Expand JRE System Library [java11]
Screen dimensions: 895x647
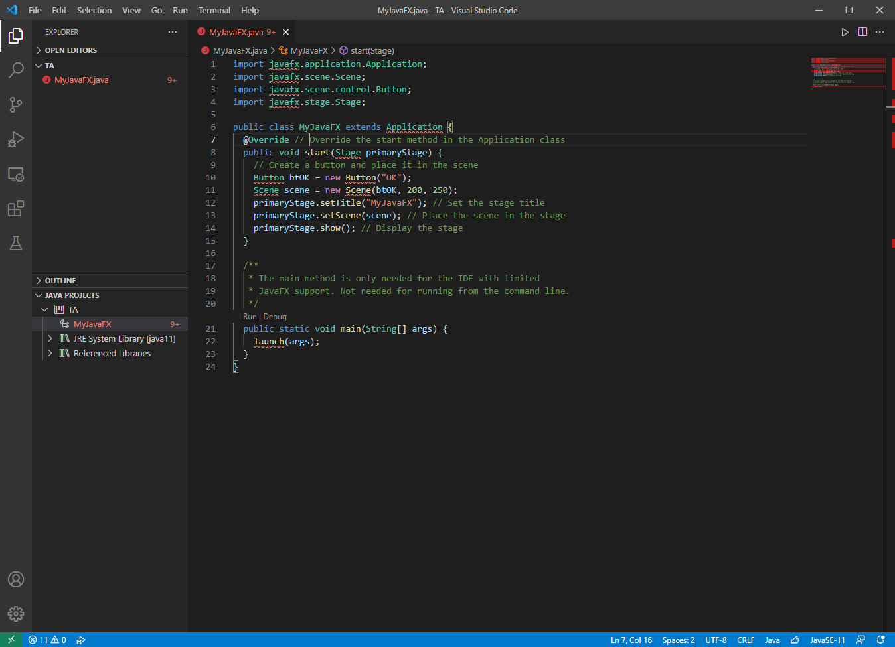coord(50,339)
